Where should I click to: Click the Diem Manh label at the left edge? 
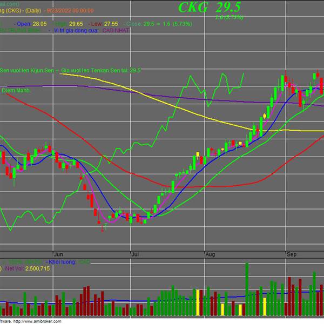(16, 91)
